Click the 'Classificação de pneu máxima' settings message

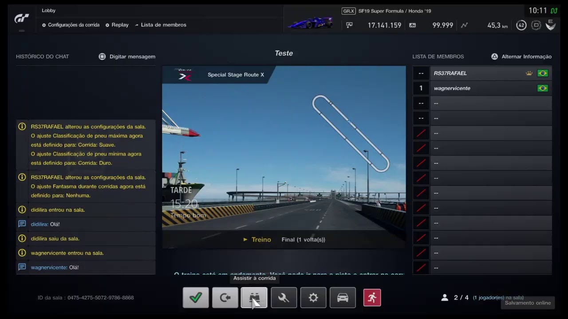coord(86,144)
